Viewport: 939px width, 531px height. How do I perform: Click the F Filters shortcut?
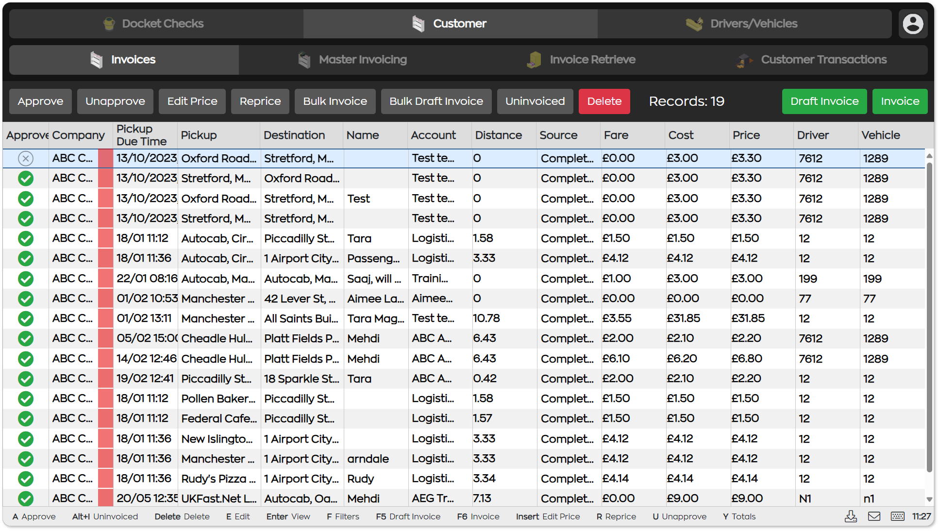coord(343,516)
